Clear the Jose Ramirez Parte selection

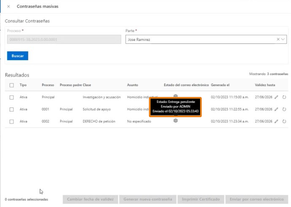point(278,39)
